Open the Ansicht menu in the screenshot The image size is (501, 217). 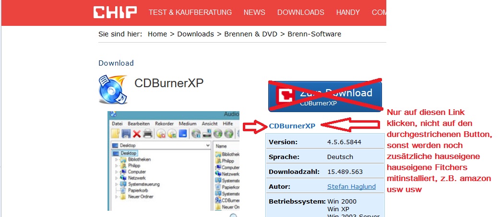[210, 124]
